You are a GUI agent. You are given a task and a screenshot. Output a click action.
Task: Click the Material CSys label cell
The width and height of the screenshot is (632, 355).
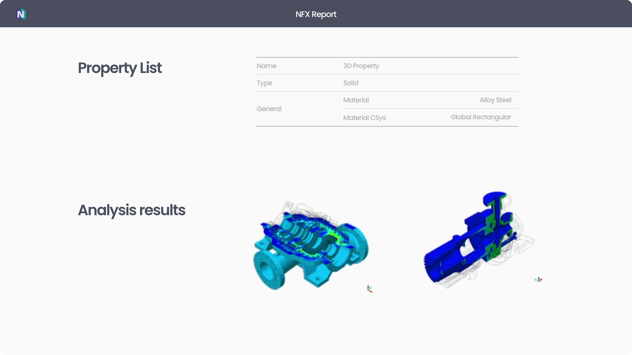(x=365, y=118)
